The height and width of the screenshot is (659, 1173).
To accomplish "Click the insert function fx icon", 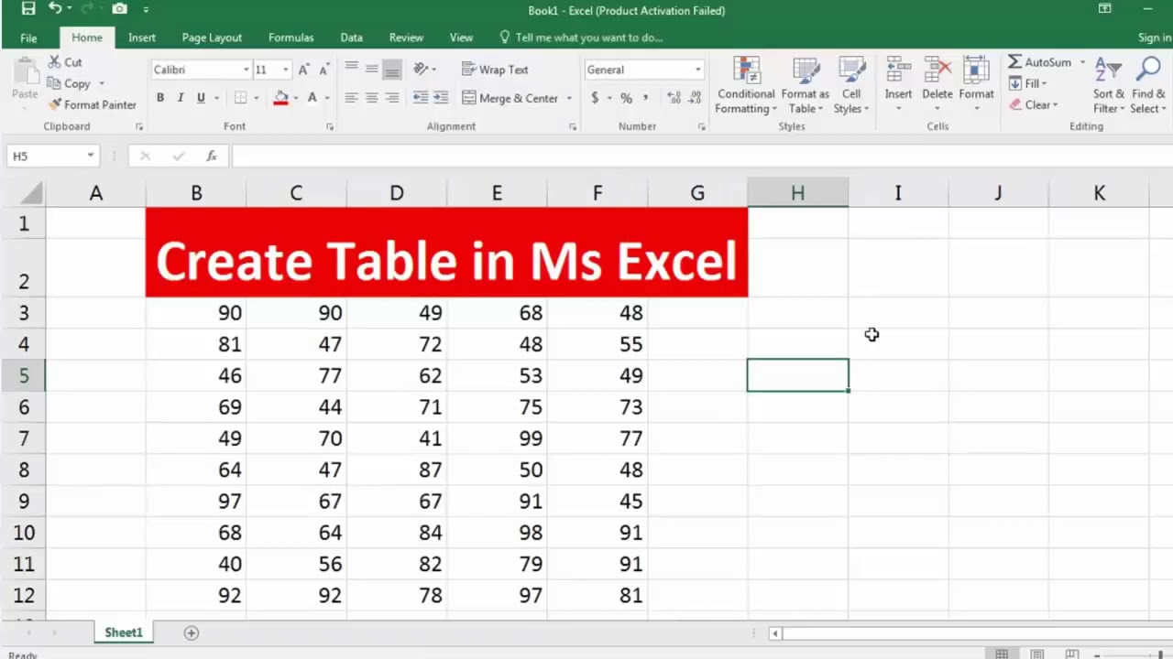I will pos(212,156).
